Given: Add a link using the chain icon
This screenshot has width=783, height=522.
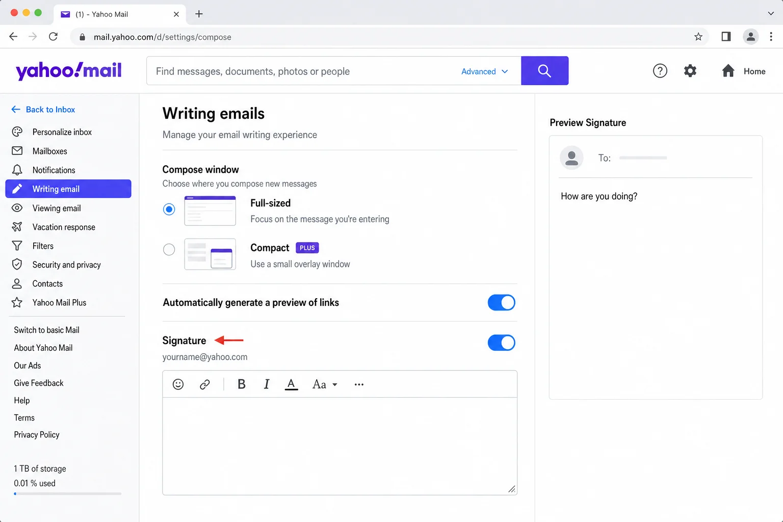Looking at the screenshot, I should click(x=205, y=384).
